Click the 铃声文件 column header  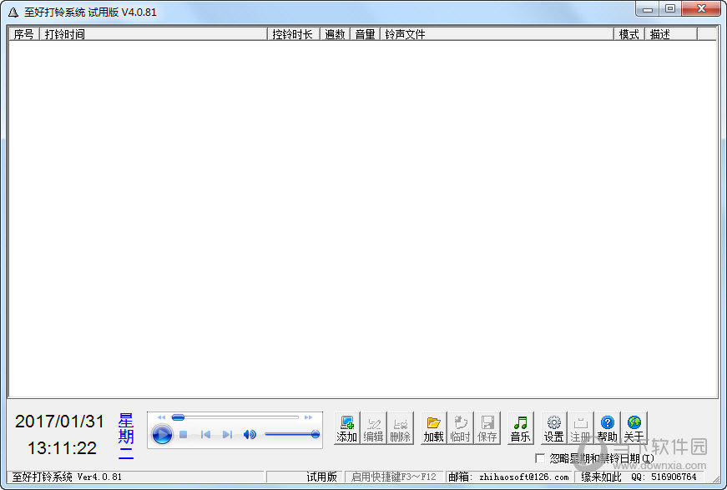pyautogui.click(x=497, y=34)
